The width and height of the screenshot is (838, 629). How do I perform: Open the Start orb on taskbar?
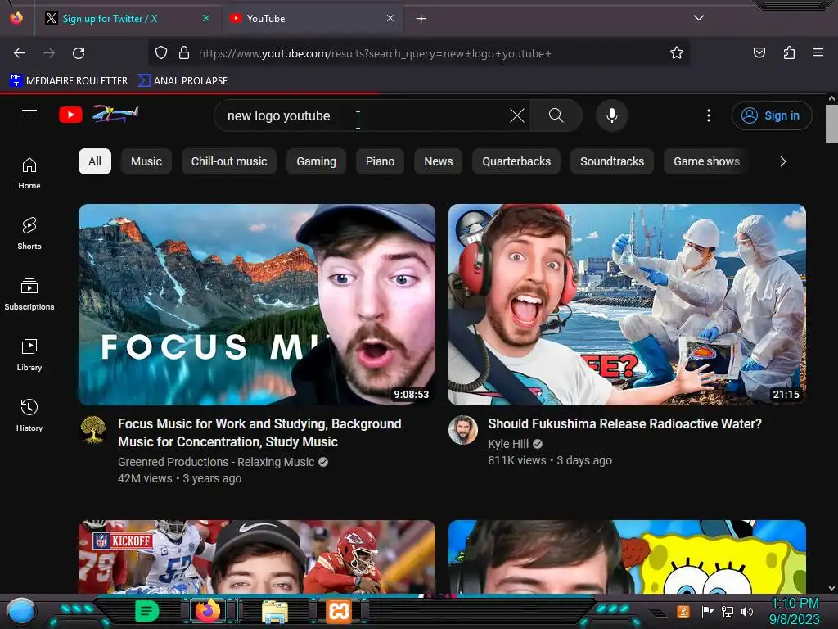21,611
